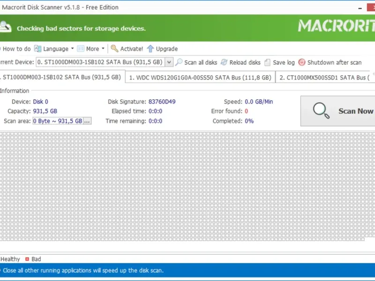
Task: Expand the Current Device dropdown arrow
Action: pyautogui.click(x=169, y=62)
